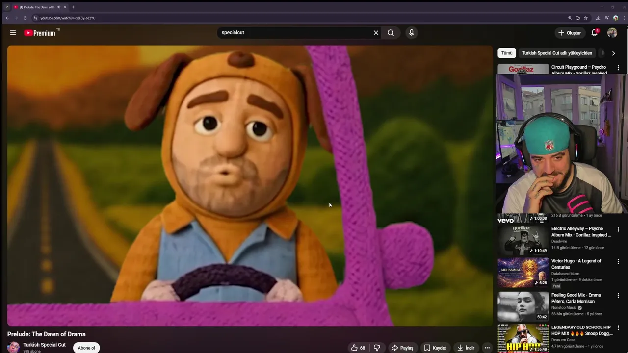Screen dimensions: 628x353
Task: Go forward with the browser forward arrow
Action: click(16, 18)
